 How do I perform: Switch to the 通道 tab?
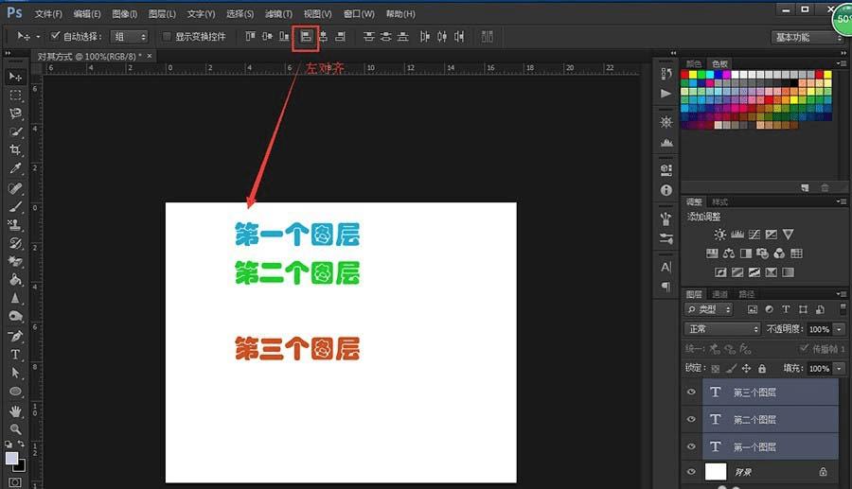click(719, 294)
